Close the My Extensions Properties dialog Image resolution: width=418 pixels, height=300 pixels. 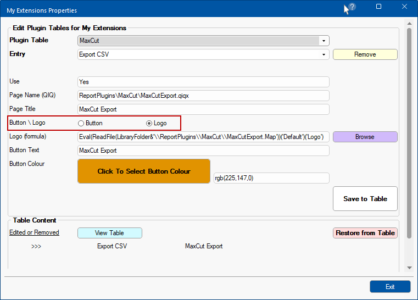coord(405,7)
